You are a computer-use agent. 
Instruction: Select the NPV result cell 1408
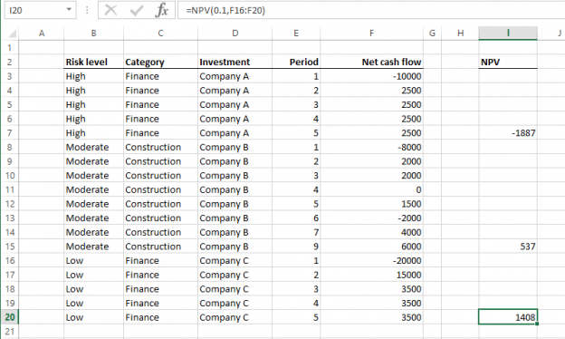click(508, 317)
